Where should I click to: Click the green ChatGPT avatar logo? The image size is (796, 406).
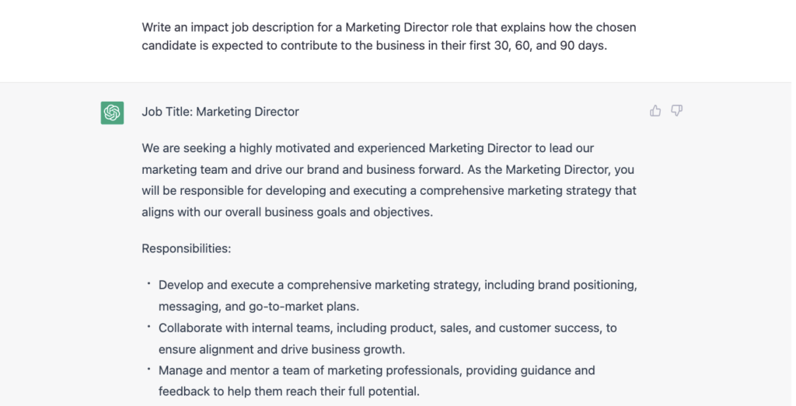(x=112, y=113)
